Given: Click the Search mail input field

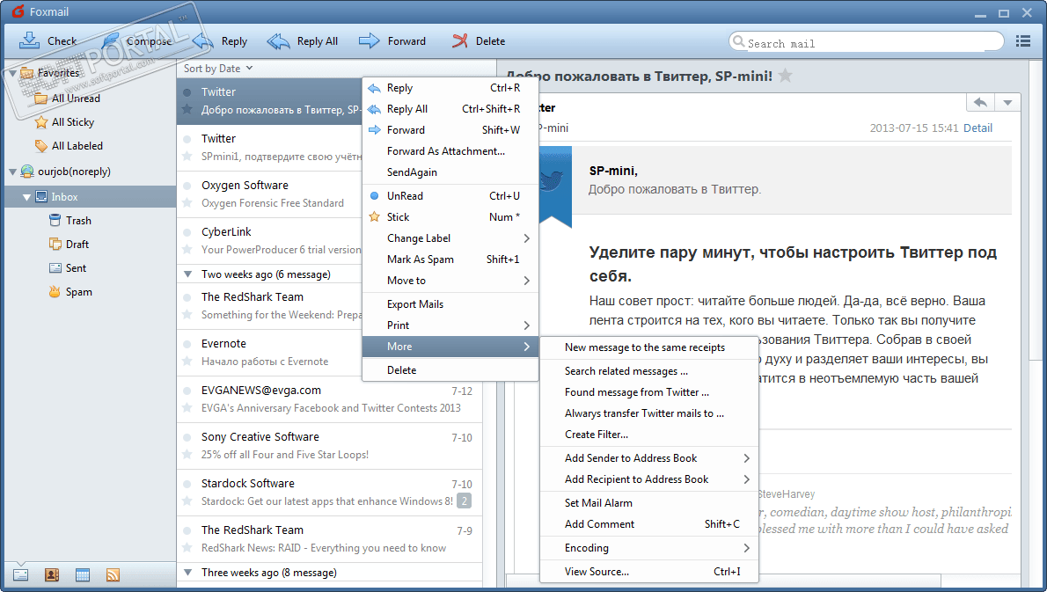Looking at the screenshot, I should pyautogui.click(x=866, y=43).
